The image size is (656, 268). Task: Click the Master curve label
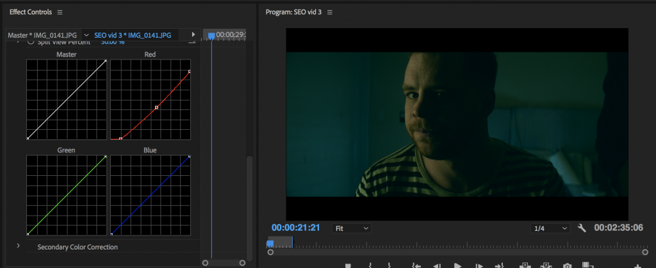point(67,54)
